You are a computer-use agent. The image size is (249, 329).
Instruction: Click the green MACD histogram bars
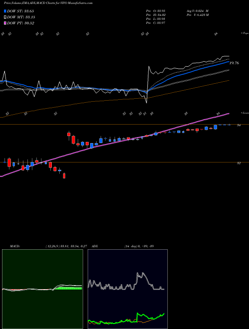pos(68,288)
